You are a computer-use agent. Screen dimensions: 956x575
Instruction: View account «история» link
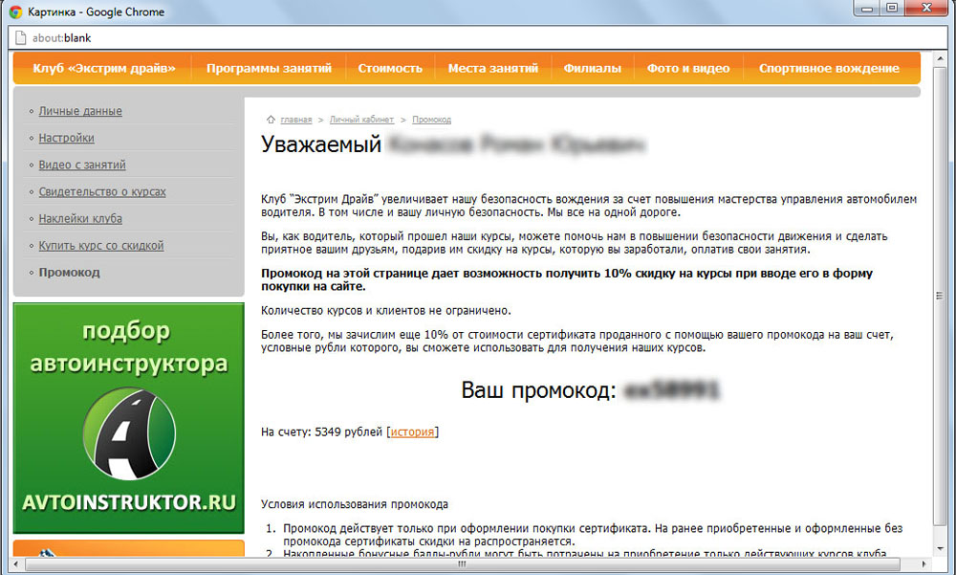(x=413, y=431)
